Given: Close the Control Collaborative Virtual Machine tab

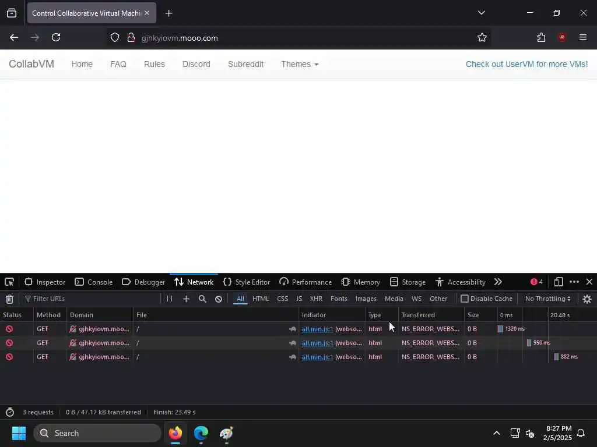Looking at the screenshot, I should pos(147,13).
